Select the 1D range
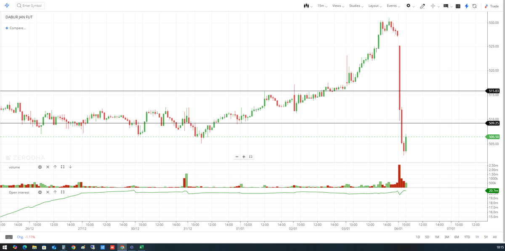Screen dimensions: 505x251 tap(418, 237)
